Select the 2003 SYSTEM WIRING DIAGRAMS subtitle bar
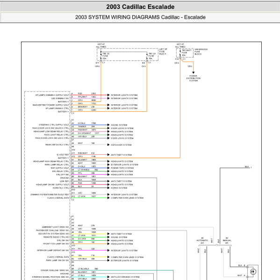This screenshot has width=280, height=280. (x=140, y=17)
